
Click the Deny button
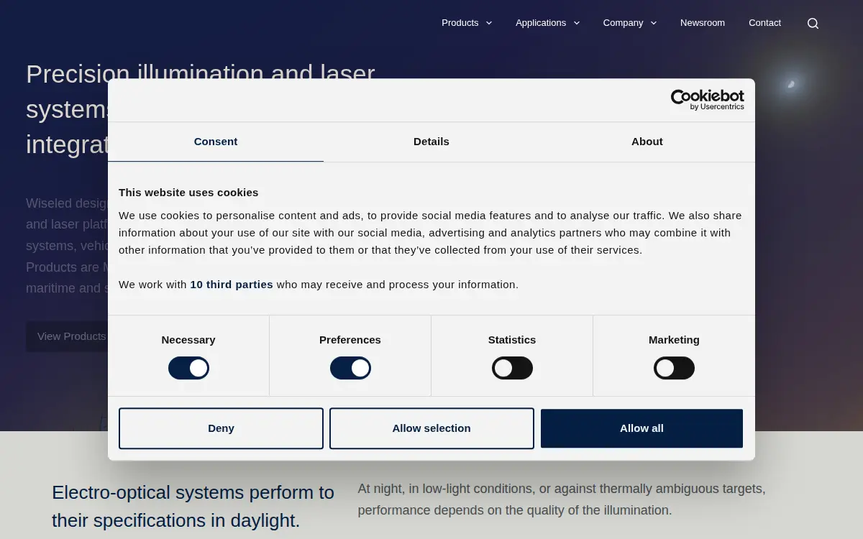tap(221, 428)
